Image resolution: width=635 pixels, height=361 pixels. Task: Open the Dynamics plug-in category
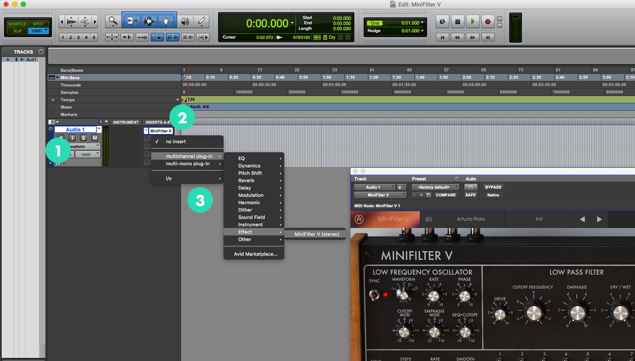pos(254,166)
